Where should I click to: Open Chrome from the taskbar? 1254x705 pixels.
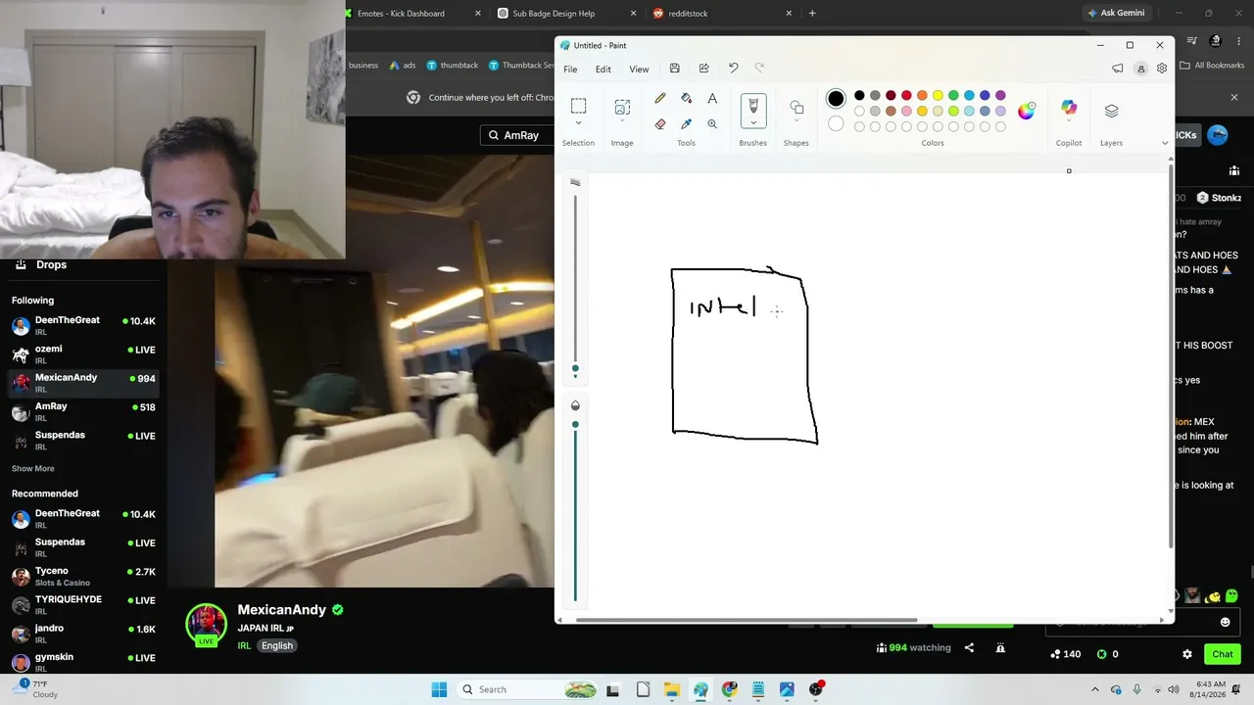tap(729, 689)
